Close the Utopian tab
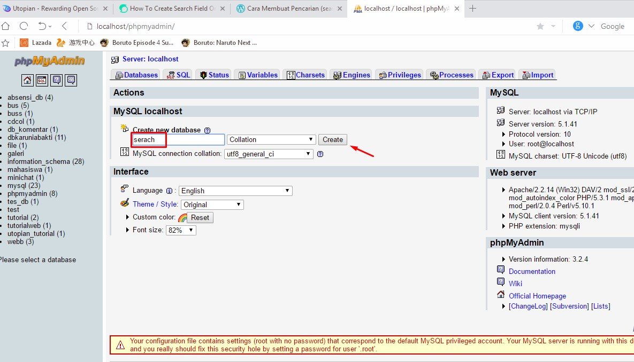The height and width of the screenshot is (362, 634). tap(105, 9)
